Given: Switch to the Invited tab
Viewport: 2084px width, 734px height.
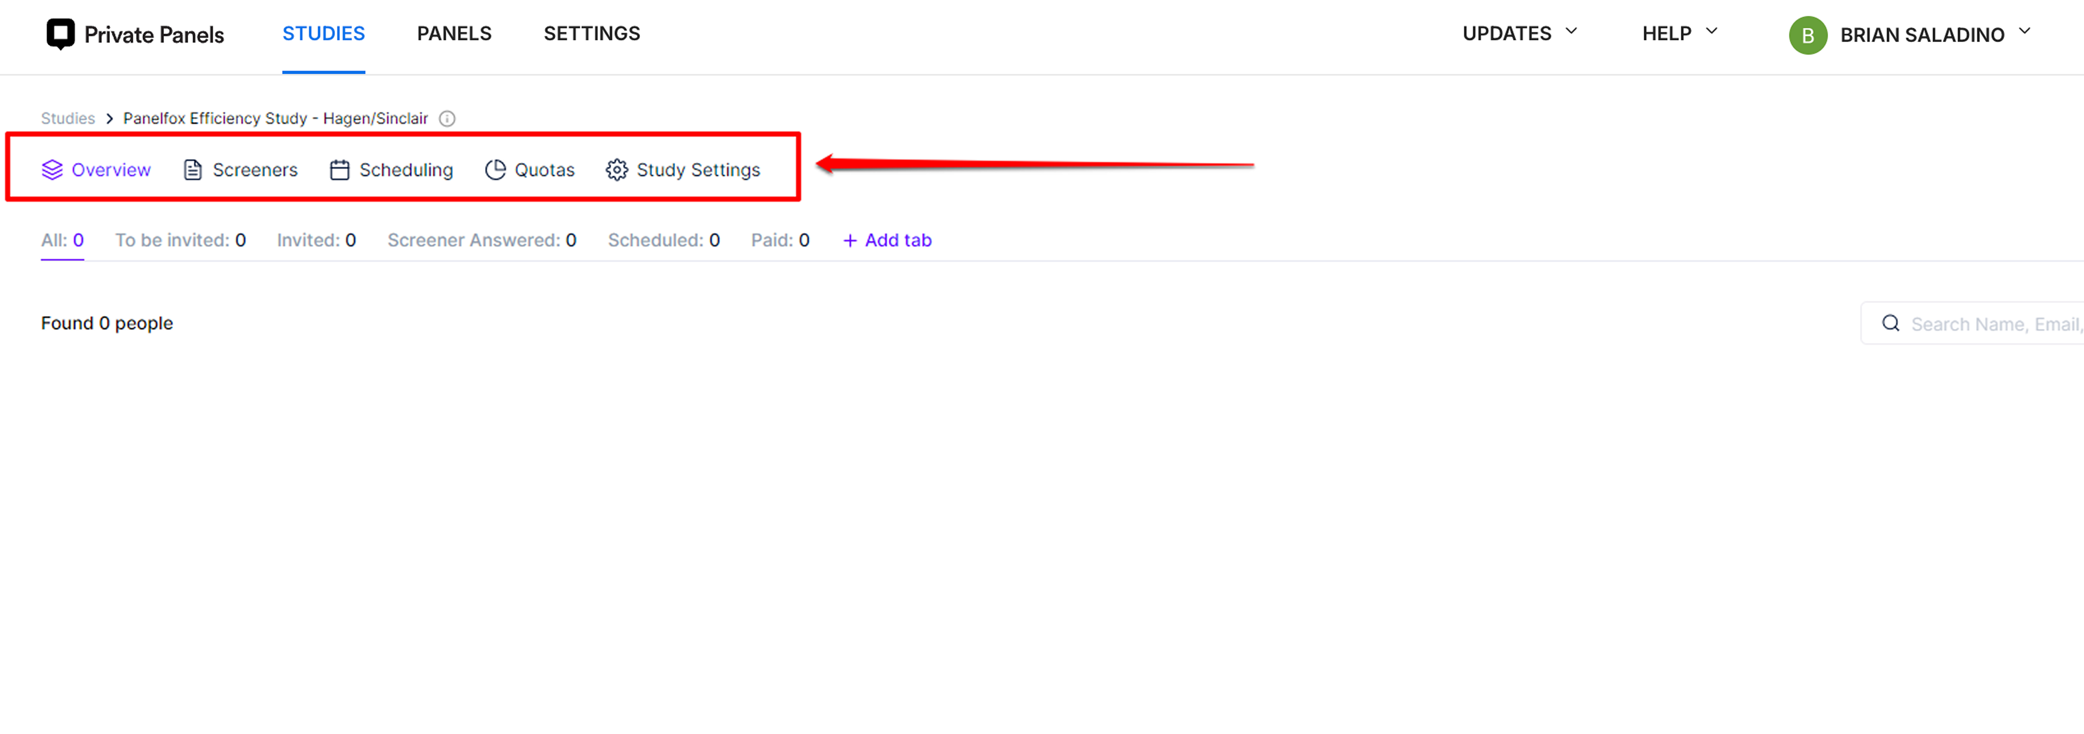Looking at the screenshot, I should tap(316, 240).
